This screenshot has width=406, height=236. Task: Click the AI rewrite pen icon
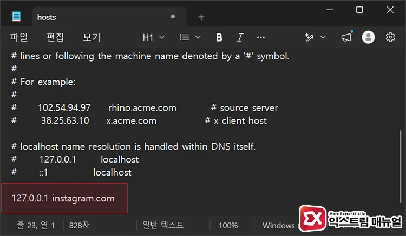309,37
